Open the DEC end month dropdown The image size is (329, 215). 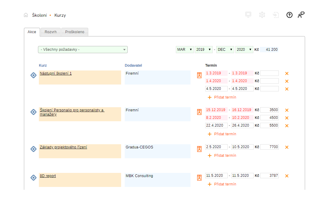click(225, 50)
